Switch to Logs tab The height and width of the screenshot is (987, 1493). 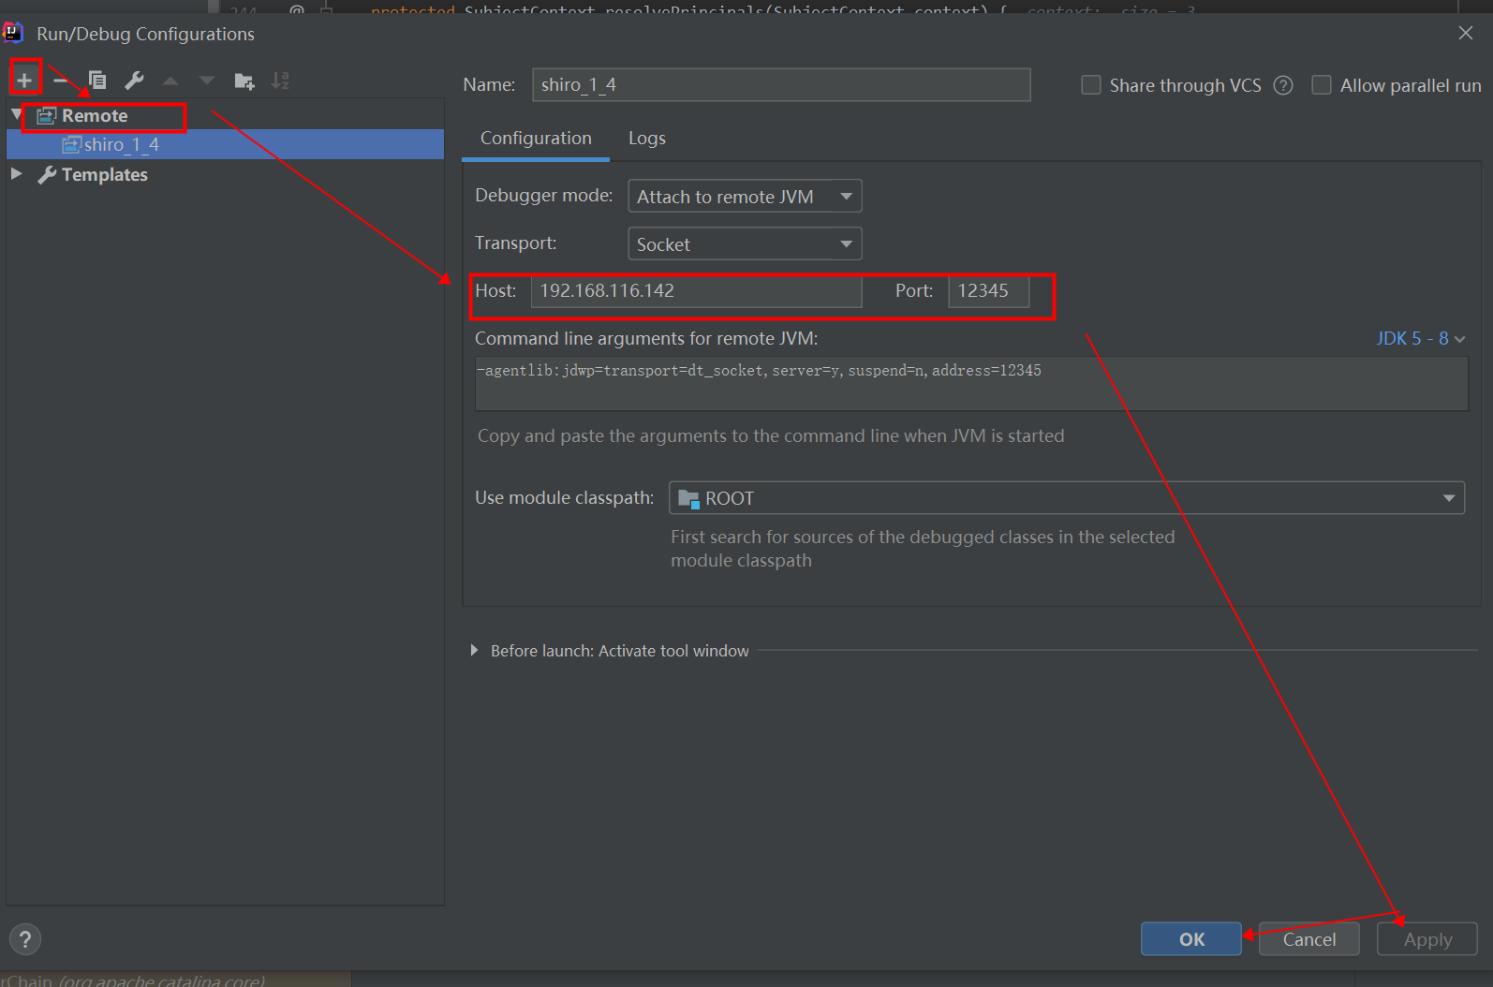point(647,139)
